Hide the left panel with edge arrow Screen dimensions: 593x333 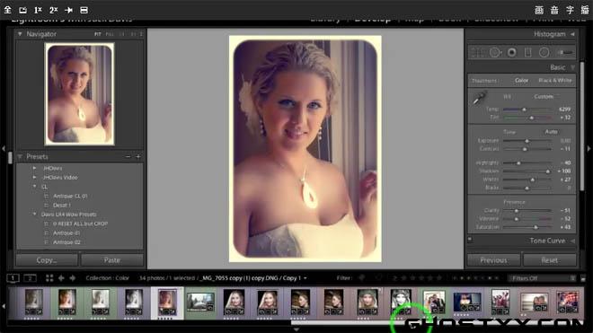pyautogui.click(x=4, y=148)
